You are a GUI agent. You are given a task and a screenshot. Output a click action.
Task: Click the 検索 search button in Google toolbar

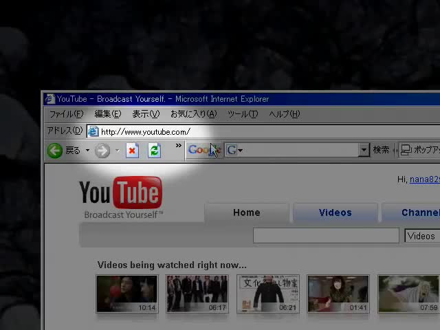381,150
